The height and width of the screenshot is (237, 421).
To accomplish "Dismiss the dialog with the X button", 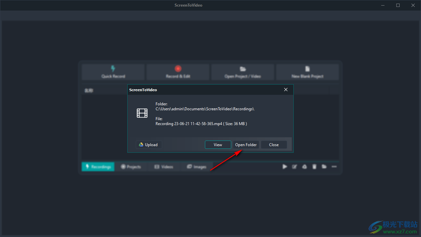I will (x=286, y=90).
